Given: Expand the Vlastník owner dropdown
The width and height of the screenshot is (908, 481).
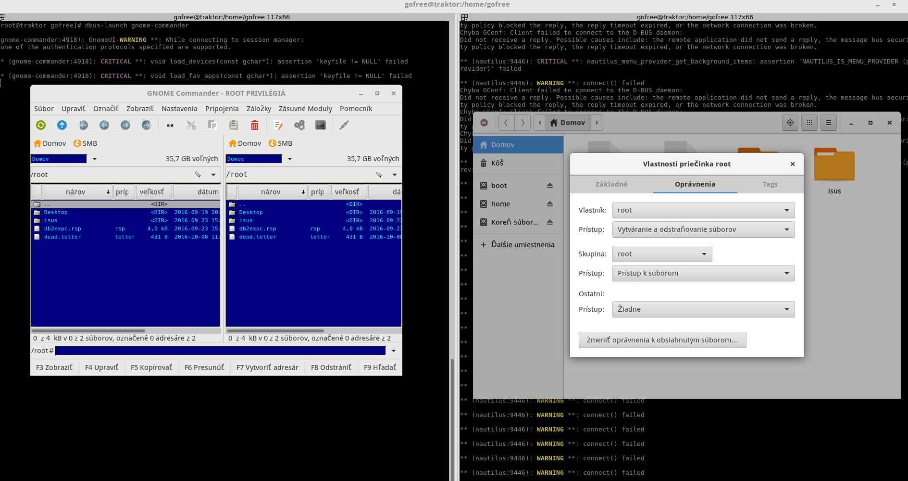Looking at the screenshot, I should pyautogui.click(x=703, y=210).
